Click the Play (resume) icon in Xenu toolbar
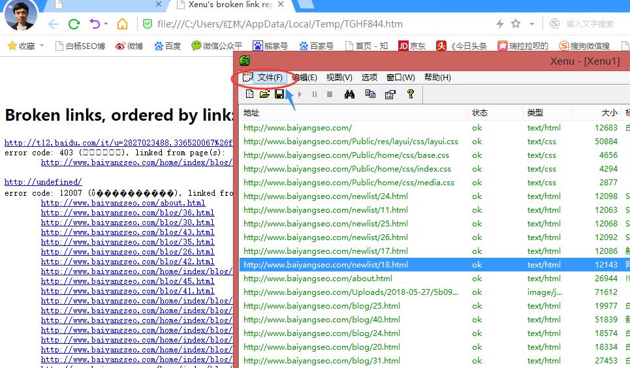 click(x=300, y=95)
